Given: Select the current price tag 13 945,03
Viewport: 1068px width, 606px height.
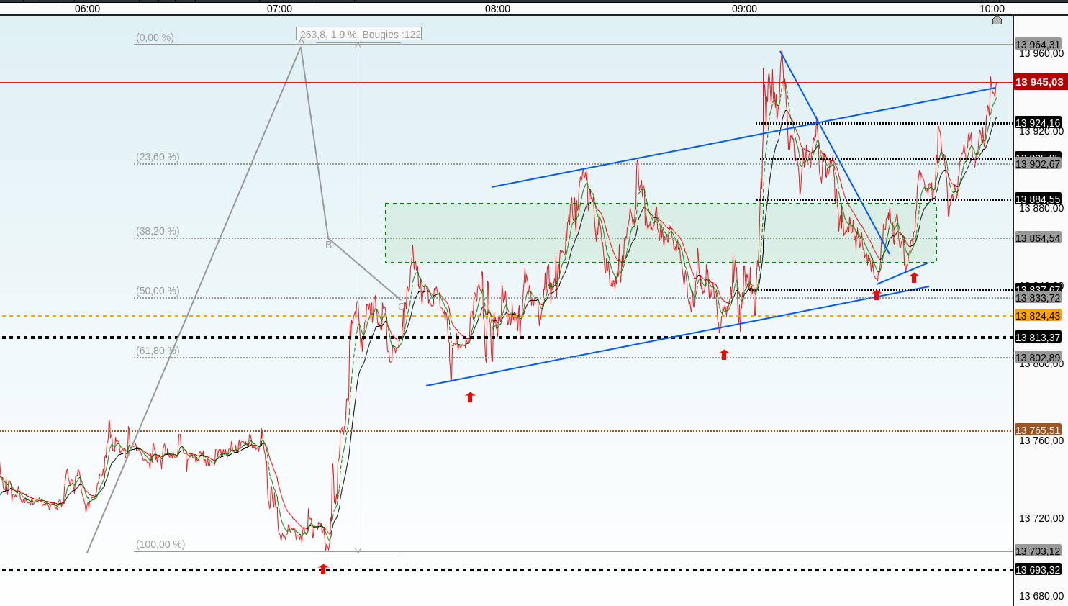Looking at the screenshot, I should pyautogui.click(x=1039, y=82).
